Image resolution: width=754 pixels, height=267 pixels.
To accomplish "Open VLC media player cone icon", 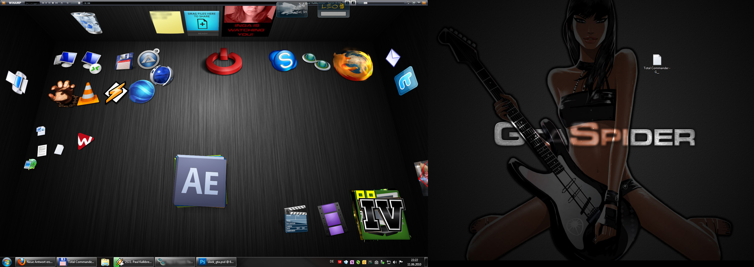I will point(88,94).
